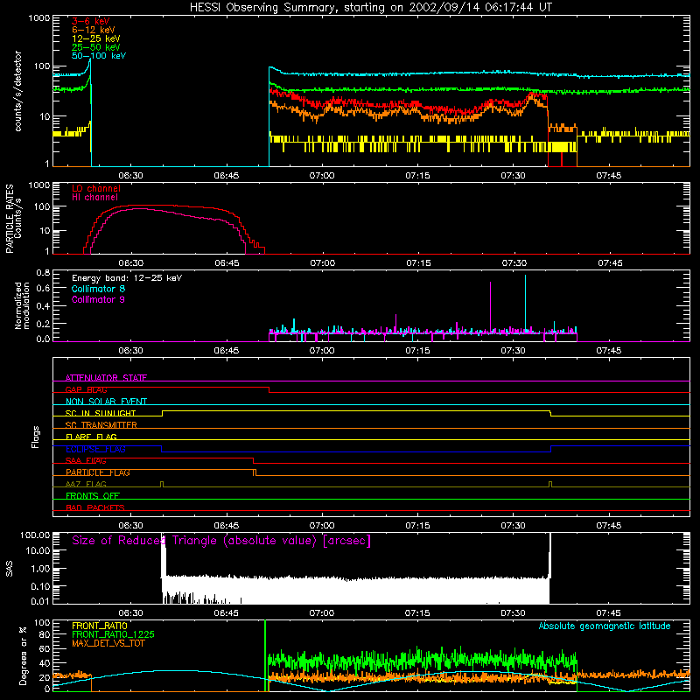This screenshot has width=700, height=700.
Task: Click the olive flag label above FRONTS_OFF
Action: (x=86, y=484)
